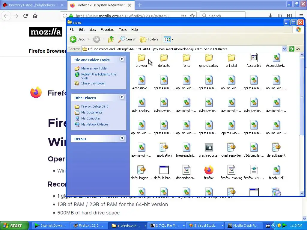Open the View menu
This screenshot has height=230, width=307.
[93, 30]
